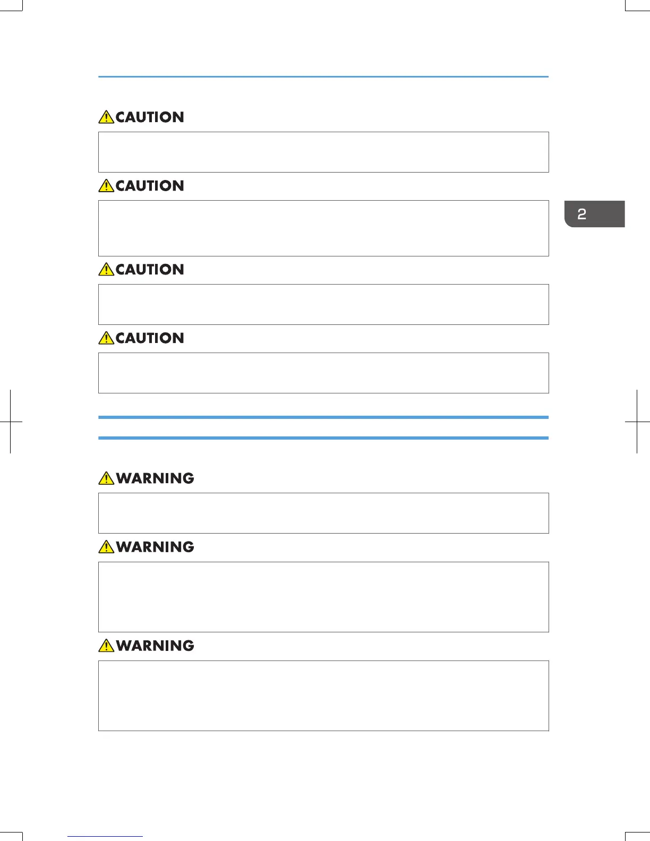Select the chapter 2 side tab
This screenshot has width=650, height=841.
(x=595, y=214)
